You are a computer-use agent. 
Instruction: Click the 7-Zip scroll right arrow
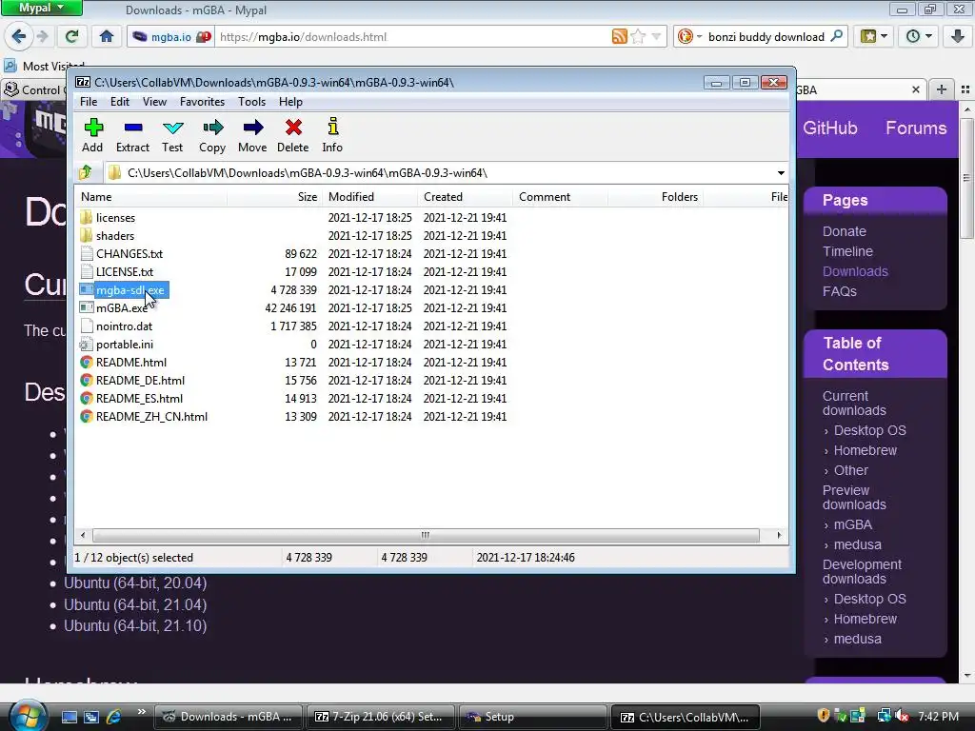pos(779,535)
